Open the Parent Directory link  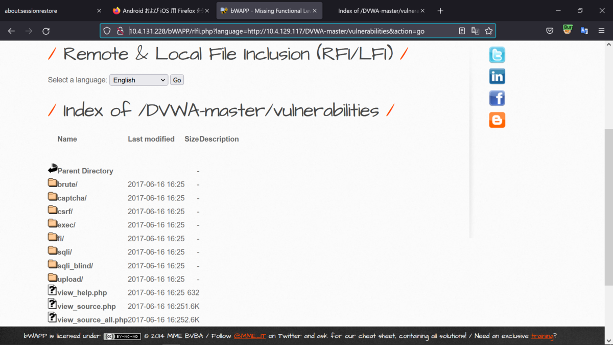click(x=85, y=171)
